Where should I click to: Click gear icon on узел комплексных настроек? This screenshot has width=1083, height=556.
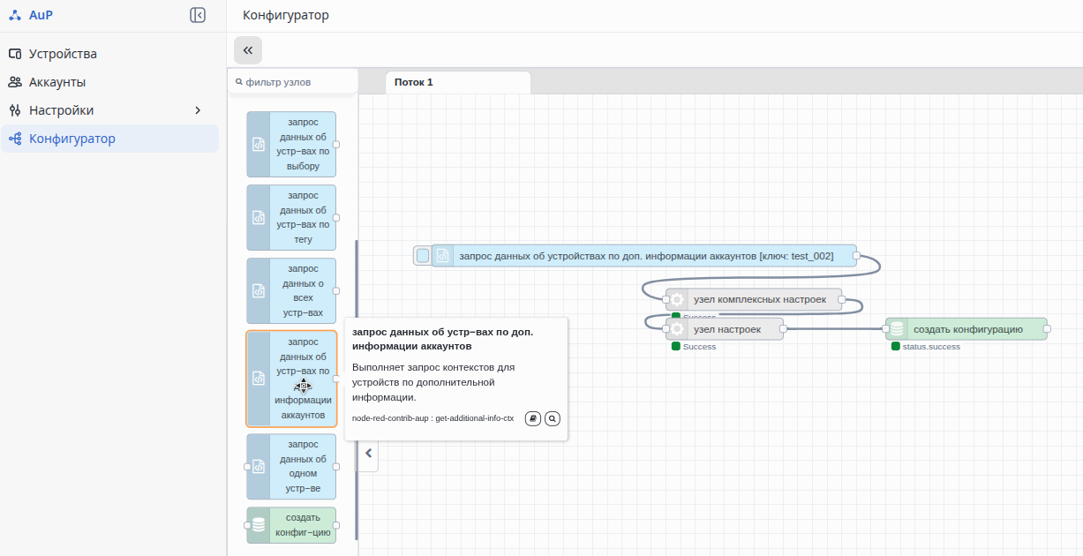[x=677, y=300]
